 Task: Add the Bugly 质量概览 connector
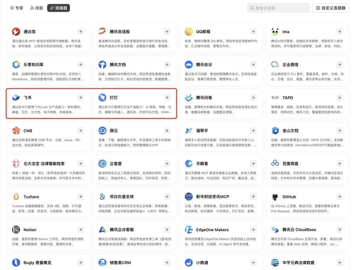(x=81, y=262)
